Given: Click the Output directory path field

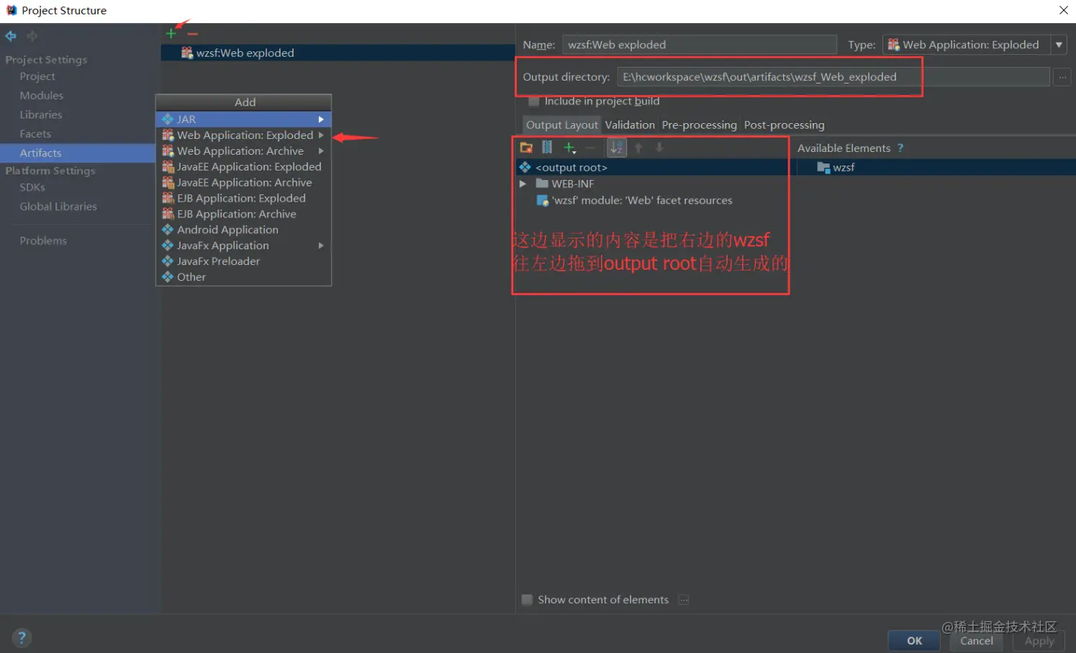Looking at the screenshot, I should 833,77.
